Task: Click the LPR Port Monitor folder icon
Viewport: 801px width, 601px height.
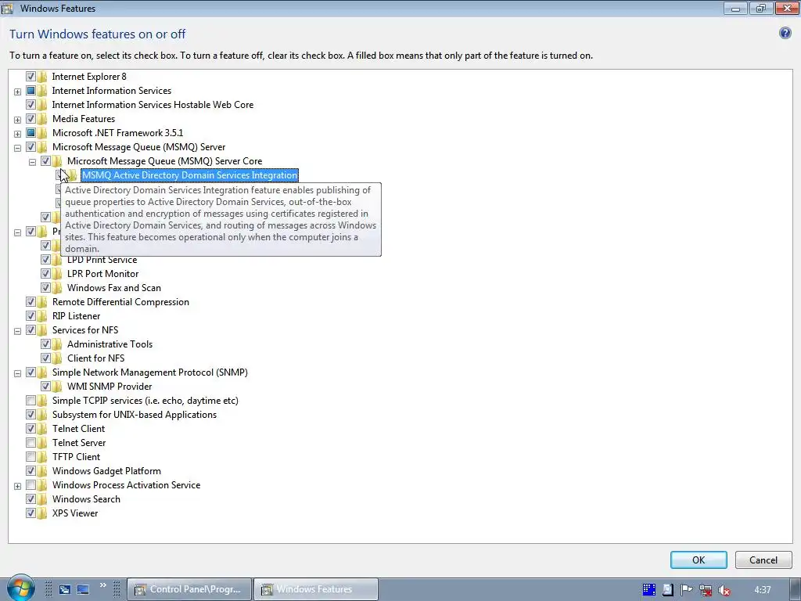Action: 57,273
